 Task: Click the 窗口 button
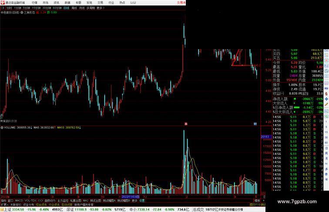coord(10,201)
